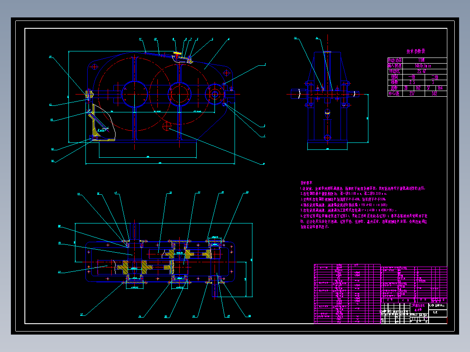The image size is (470, 352).
Task: Select the '输入转速' label cell
Action: 395,66
